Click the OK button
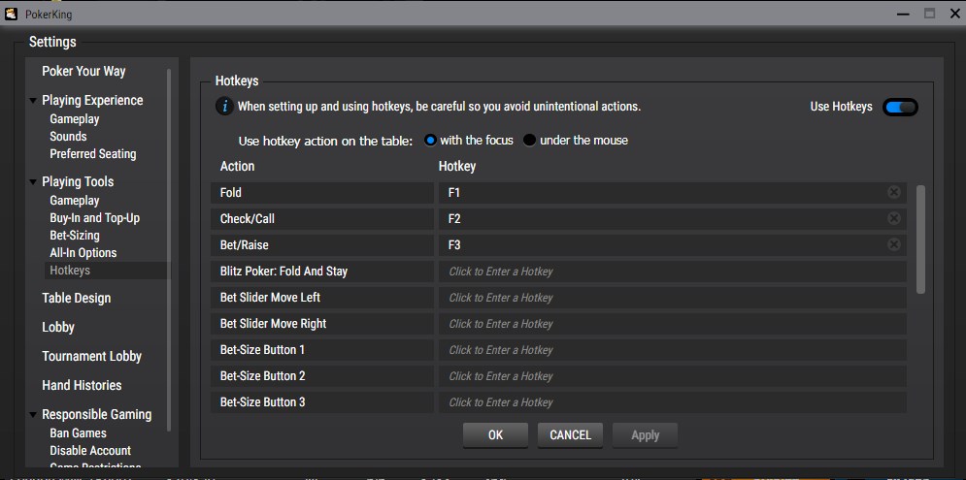Screen dimensions: 966x480 tap(495, 435)
